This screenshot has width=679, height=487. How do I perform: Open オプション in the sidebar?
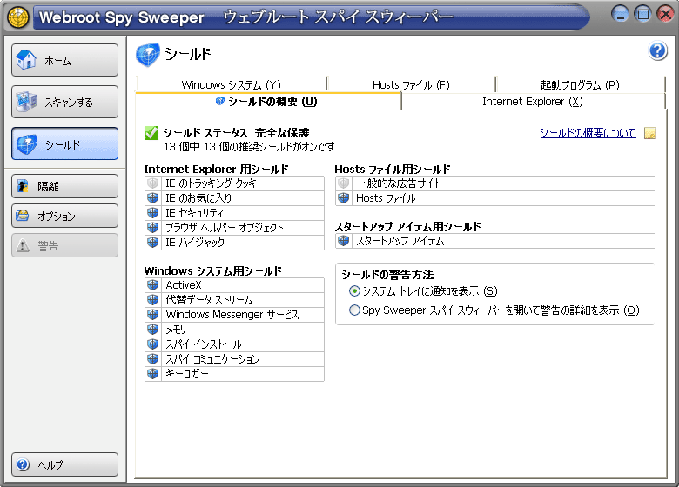point(65,216)
